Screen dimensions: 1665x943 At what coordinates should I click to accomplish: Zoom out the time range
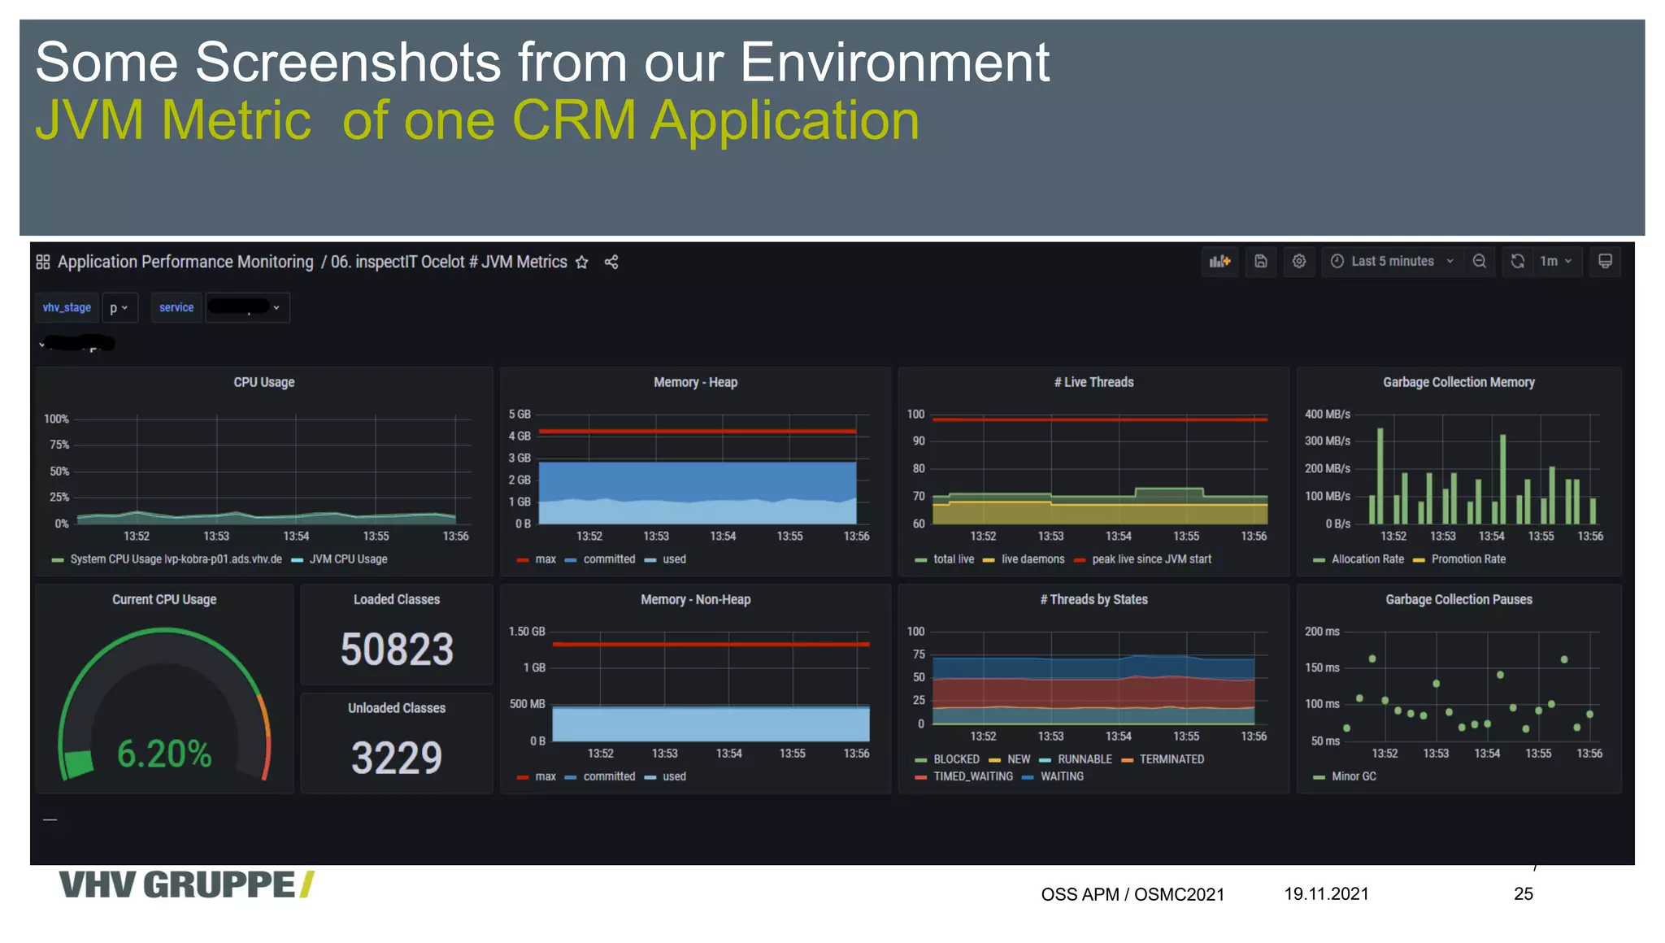pos(1480,261)
